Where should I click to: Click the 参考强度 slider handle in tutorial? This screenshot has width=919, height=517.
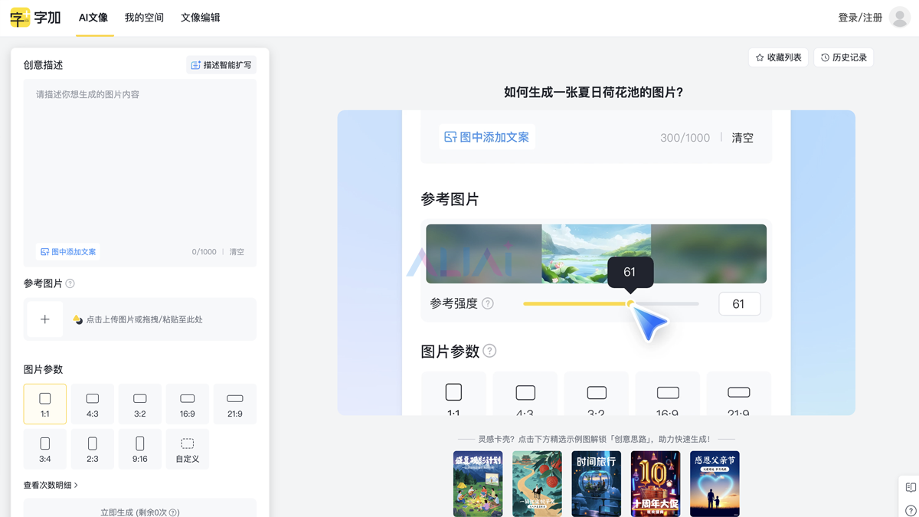coord(630,304)
